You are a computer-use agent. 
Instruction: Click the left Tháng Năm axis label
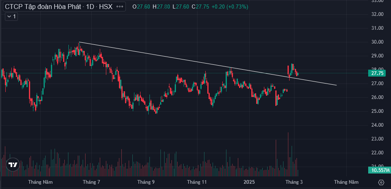(x=40, y=182)
